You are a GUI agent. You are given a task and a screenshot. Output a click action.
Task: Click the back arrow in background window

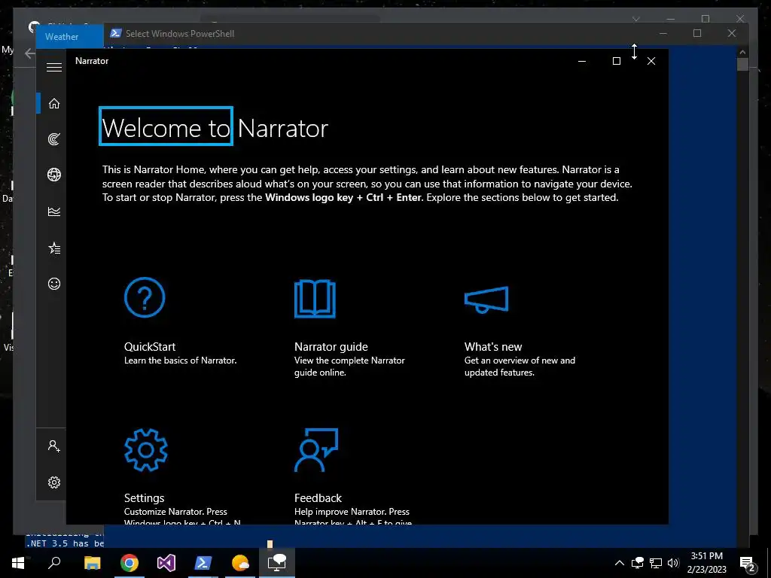[30, 53]
